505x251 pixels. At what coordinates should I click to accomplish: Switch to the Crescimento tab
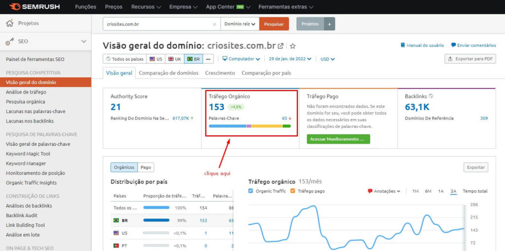coord(220,73)
